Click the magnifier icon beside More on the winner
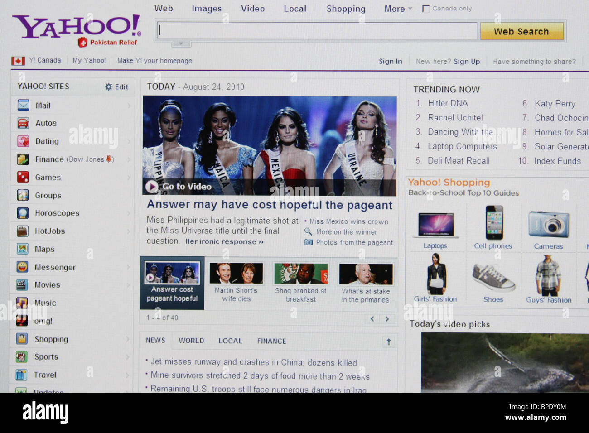 [x=308, y=231]
